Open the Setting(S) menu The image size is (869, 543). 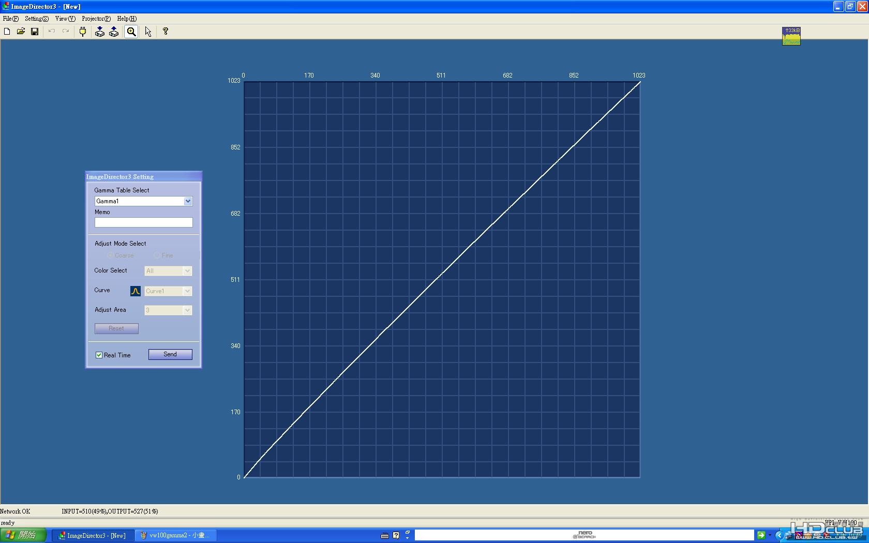pos(37,19)
